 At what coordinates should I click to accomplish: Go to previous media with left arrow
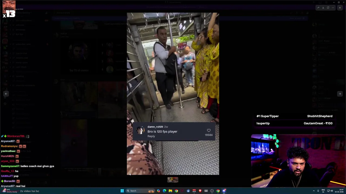[6, 94]
